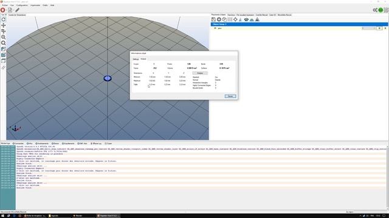Switch to top view cube icon
This screenshot has height=218, width=389.
click(4, 61)
